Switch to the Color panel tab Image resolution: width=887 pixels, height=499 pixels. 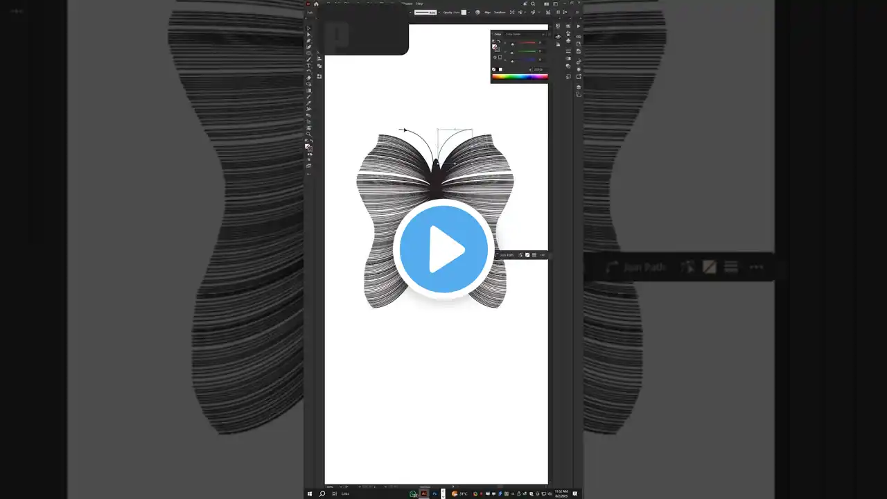(498, 34)
